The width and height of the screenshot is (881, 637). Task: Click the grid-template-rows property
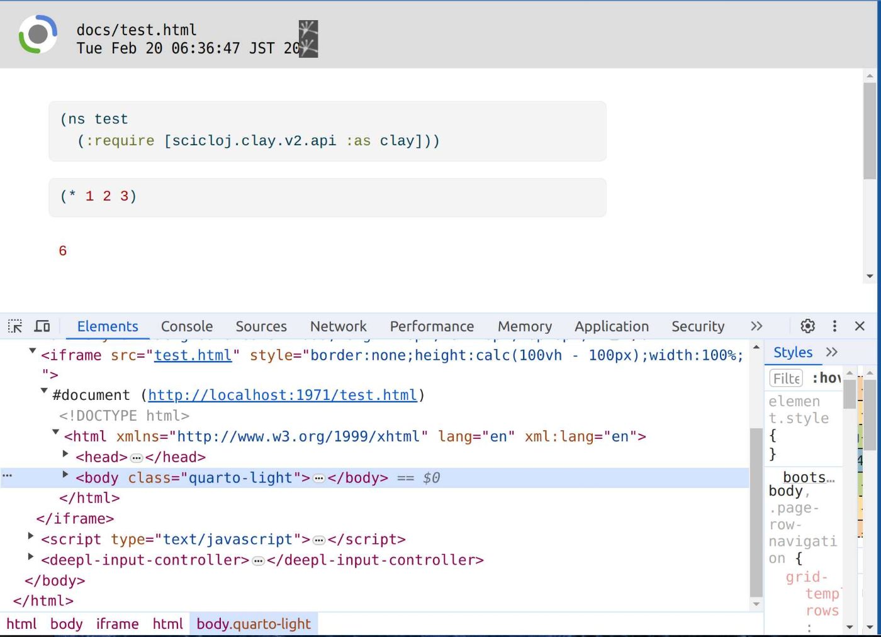(812, 594)
